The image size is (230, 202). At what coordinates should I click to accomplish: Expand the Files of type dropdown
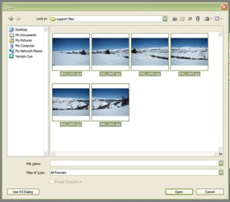tap(221, 173)
